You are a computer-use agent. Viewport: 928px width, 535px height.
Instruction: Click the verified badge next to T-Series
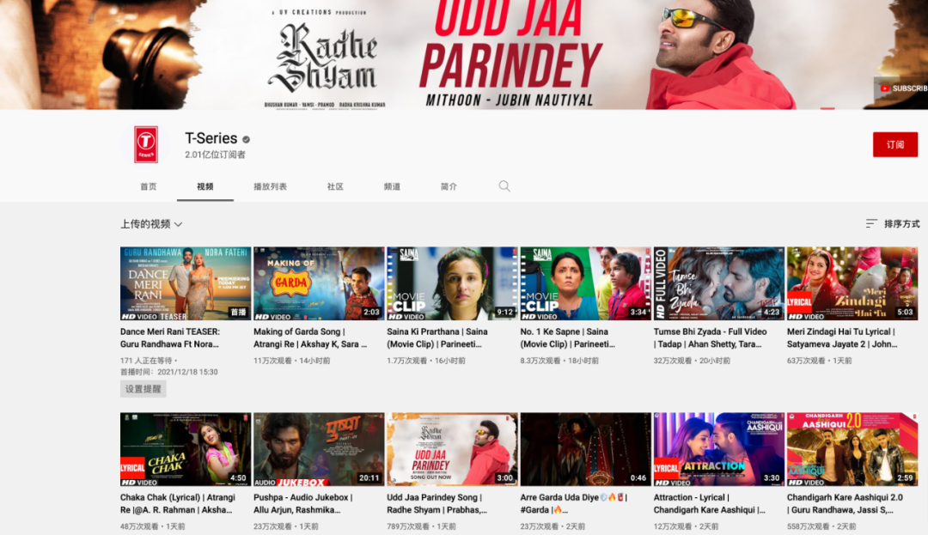[x=247, y=139]
